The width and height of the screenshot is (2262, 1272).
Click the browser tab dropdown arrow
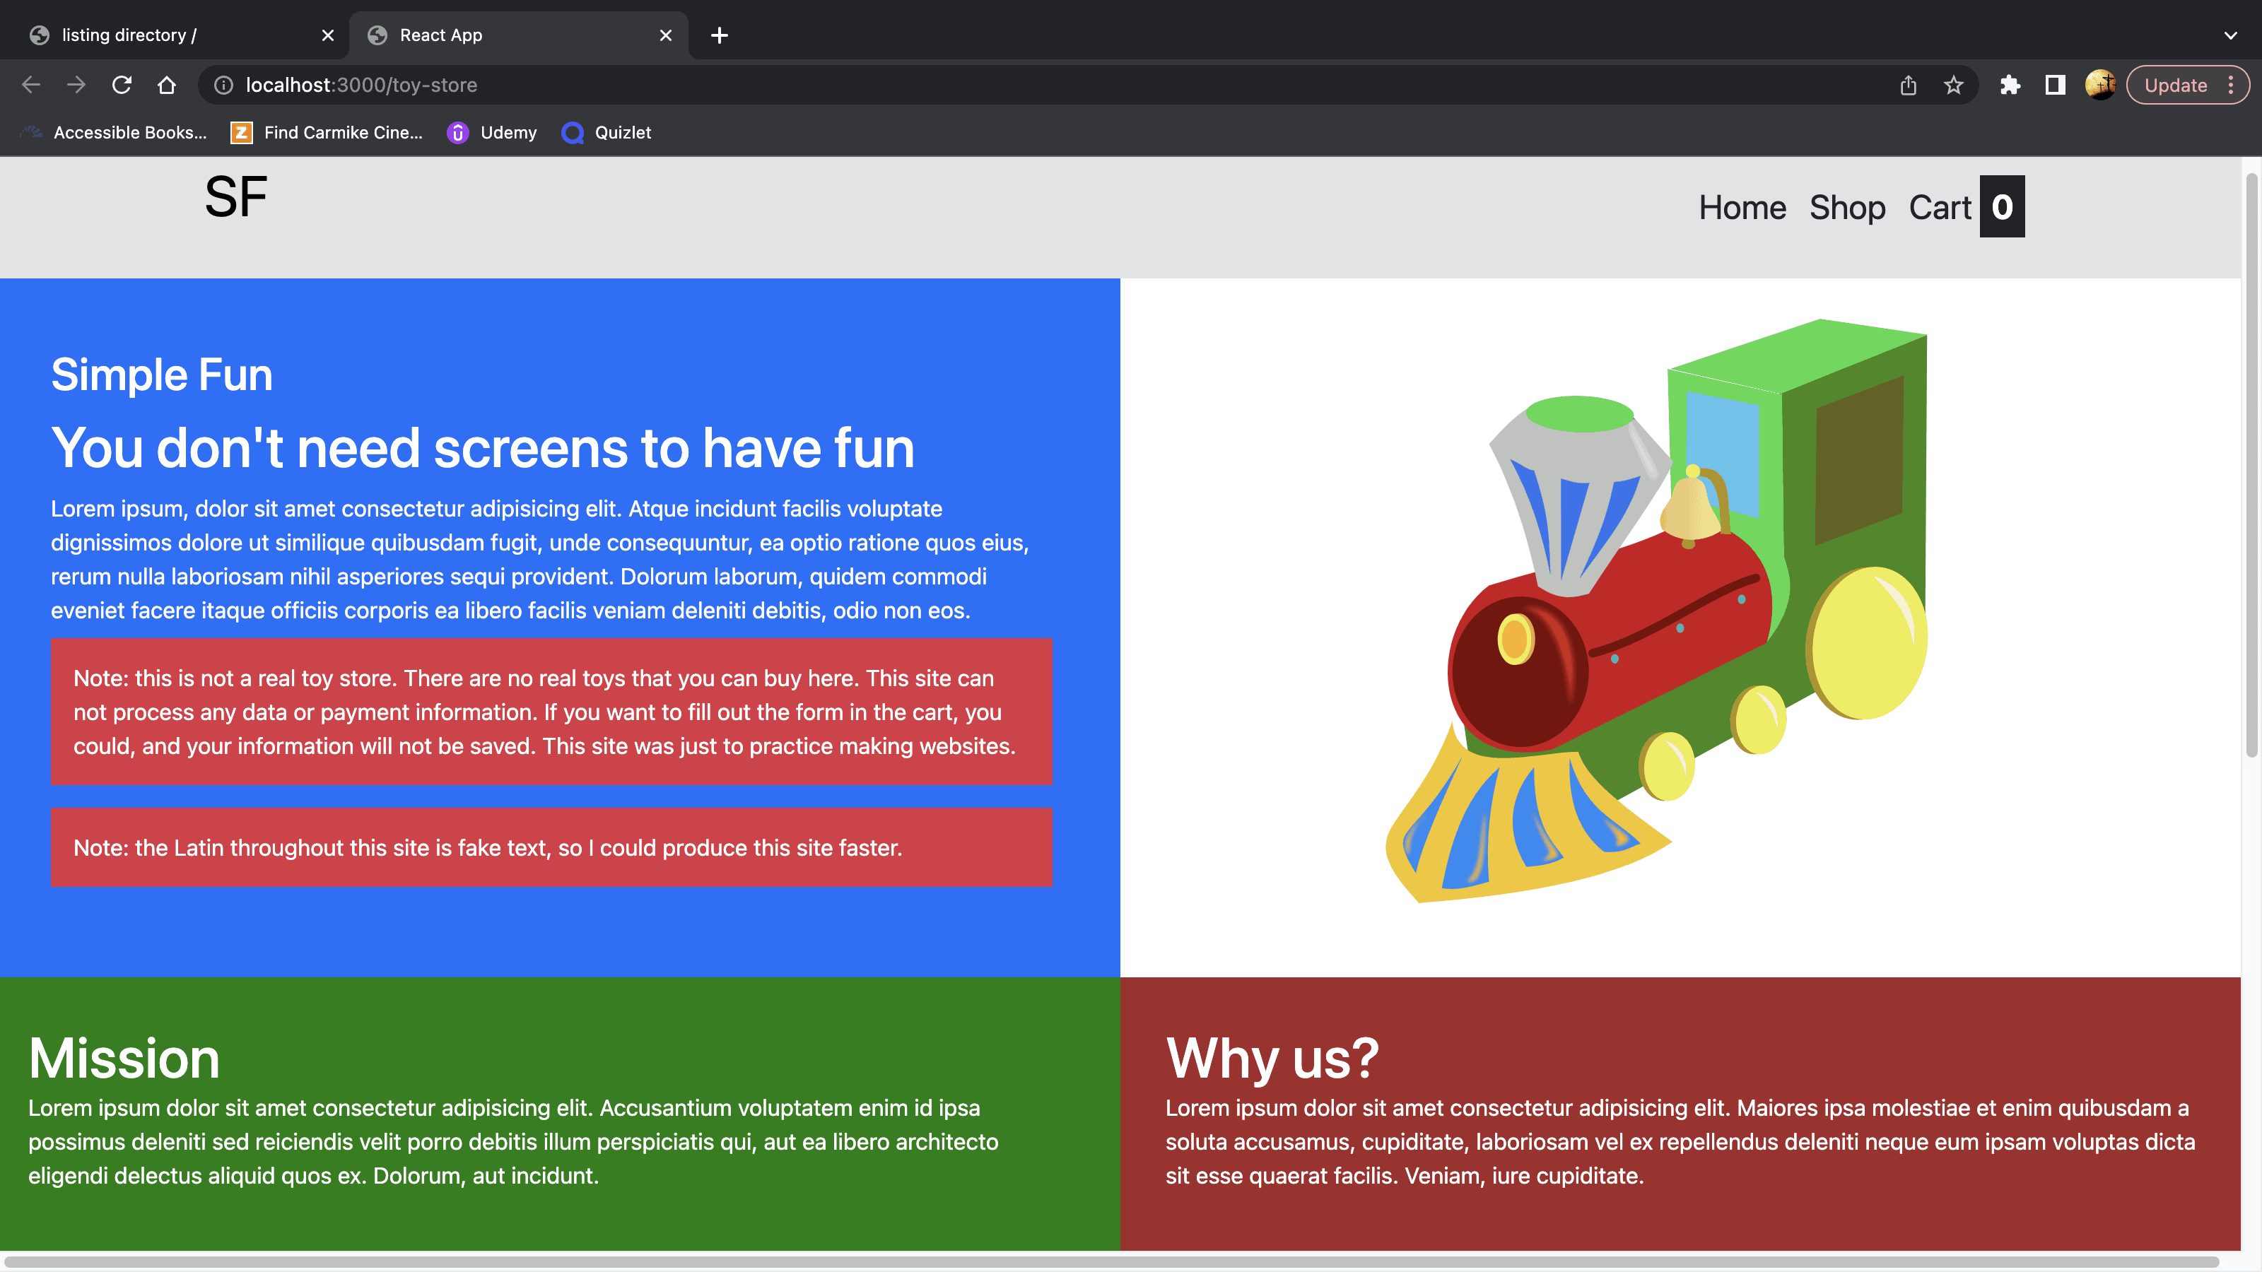pyautogui.click(x=2231, y=34)
